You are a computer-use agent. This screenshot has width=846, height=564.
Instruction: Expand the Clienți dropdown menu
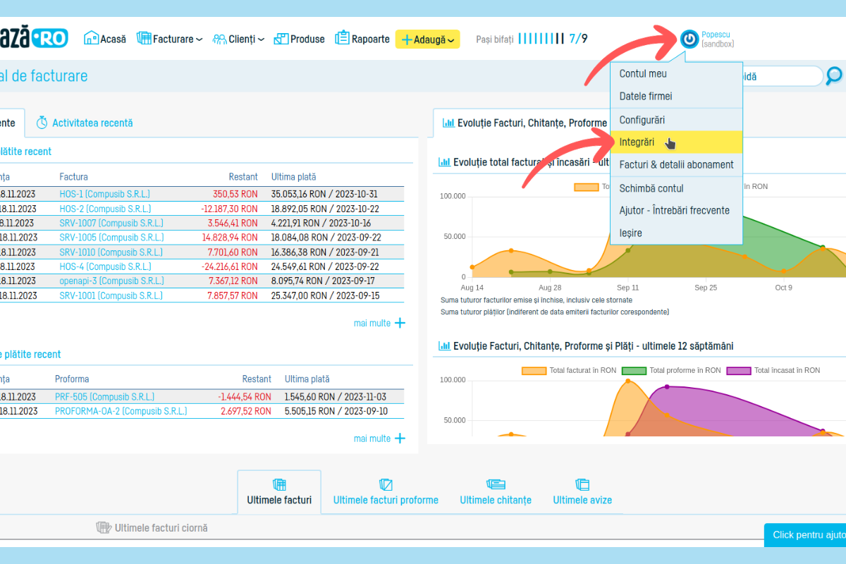pyautogui.click(x=239, y=39)
